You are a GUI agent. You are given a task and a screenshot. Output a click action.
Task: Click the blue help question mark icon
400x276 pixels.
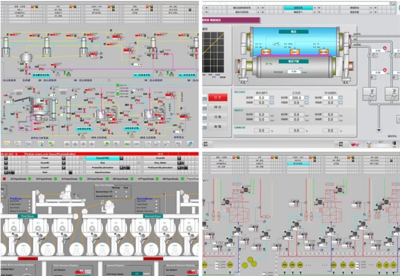pos(190,144)
